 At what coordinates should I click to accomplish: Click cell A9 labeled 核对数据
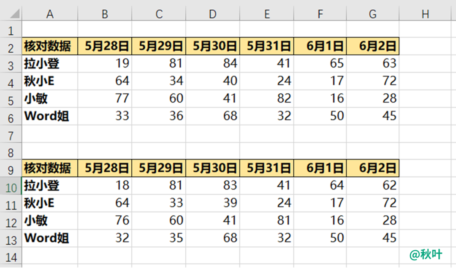point(50,168)
